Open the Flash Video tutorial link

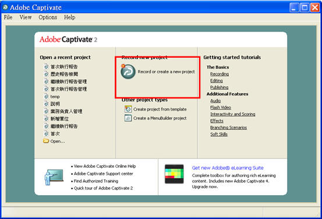[x=221, y=107]
